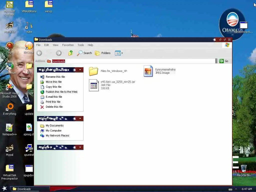Select the Files.fm_Windows_XP folder icon
The image size is (256, 192).
coord(93,71)
